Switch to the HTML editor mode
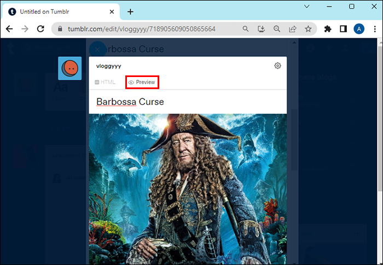Image resolution: width=383 pixels, height=265 pixels. pyautogui.click(x=105, y=83)
